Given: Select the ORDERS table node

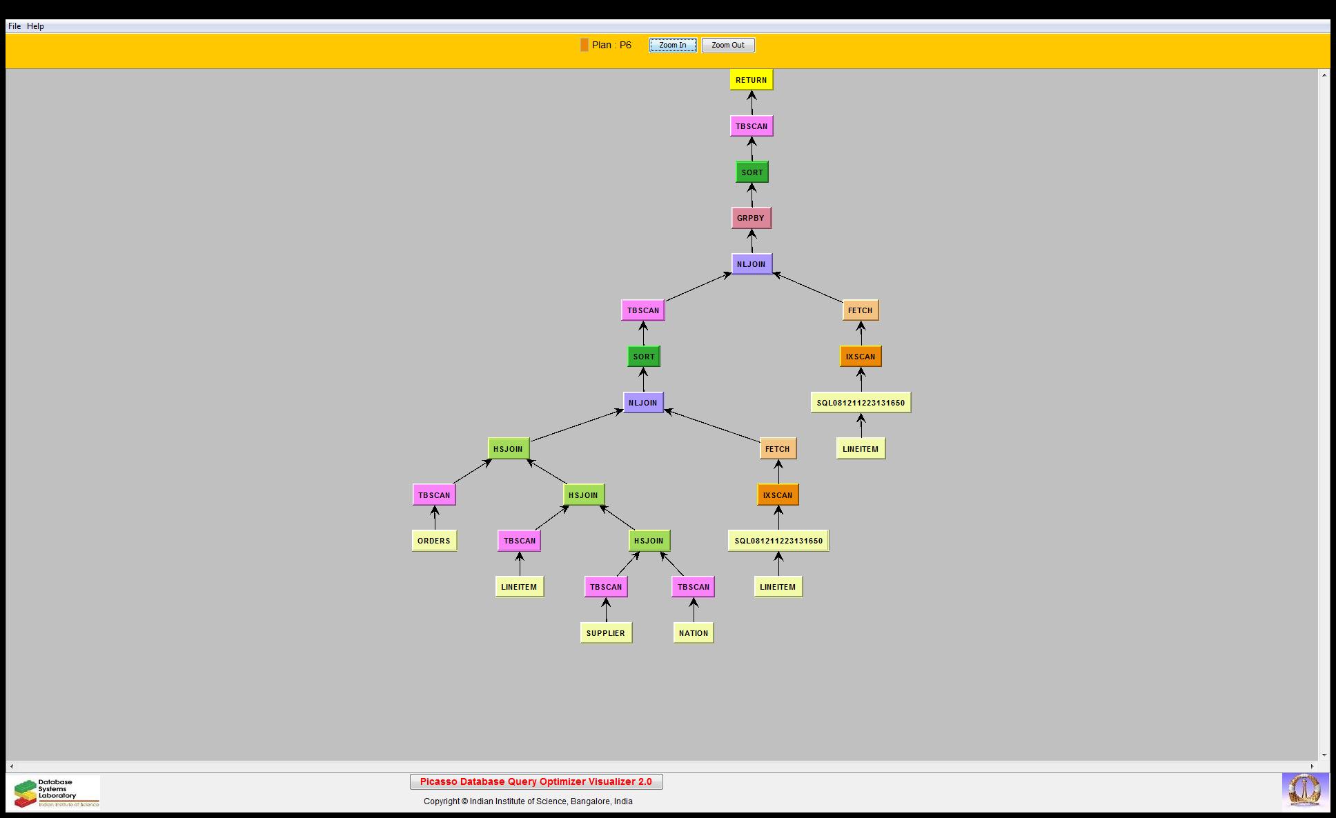Looking at the screenshot, I should click(434, 541).
